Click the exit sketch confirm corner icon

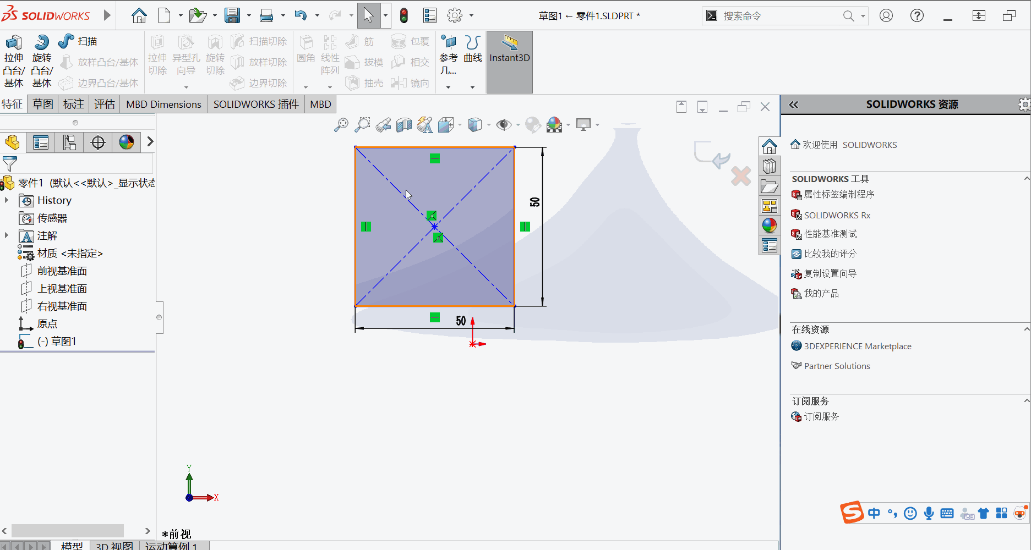tap(712, 155)
